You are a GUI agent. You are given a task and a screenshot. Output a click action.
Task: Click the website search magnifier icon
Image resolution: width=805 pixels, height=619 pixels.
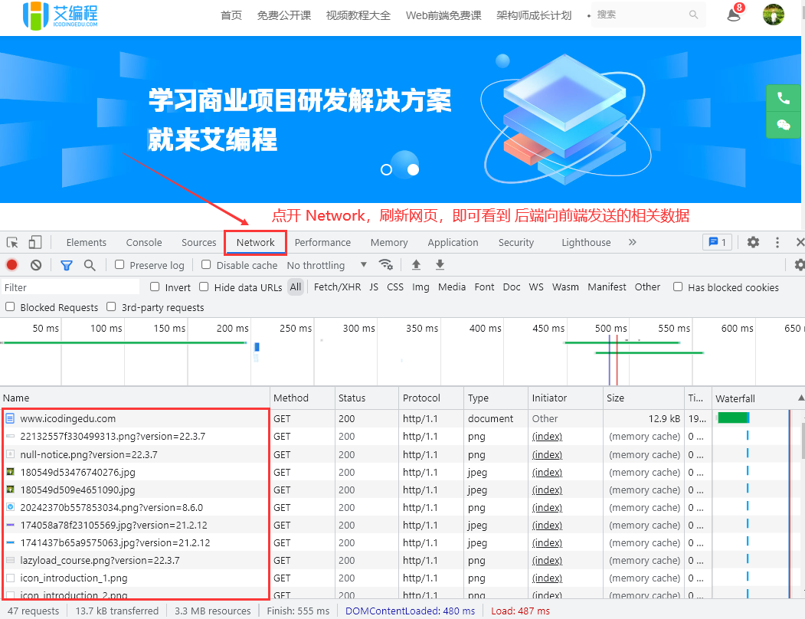pos(693,15)
